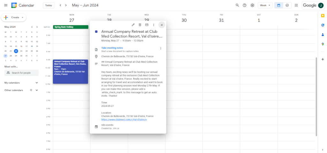327x153 pixels.
Task: Click the Today button
Action: (49, 5)
